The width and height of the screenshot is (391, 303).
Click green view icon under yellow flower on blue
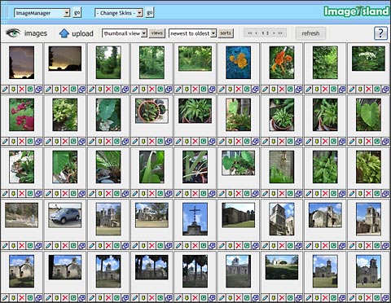pos(247,89)
